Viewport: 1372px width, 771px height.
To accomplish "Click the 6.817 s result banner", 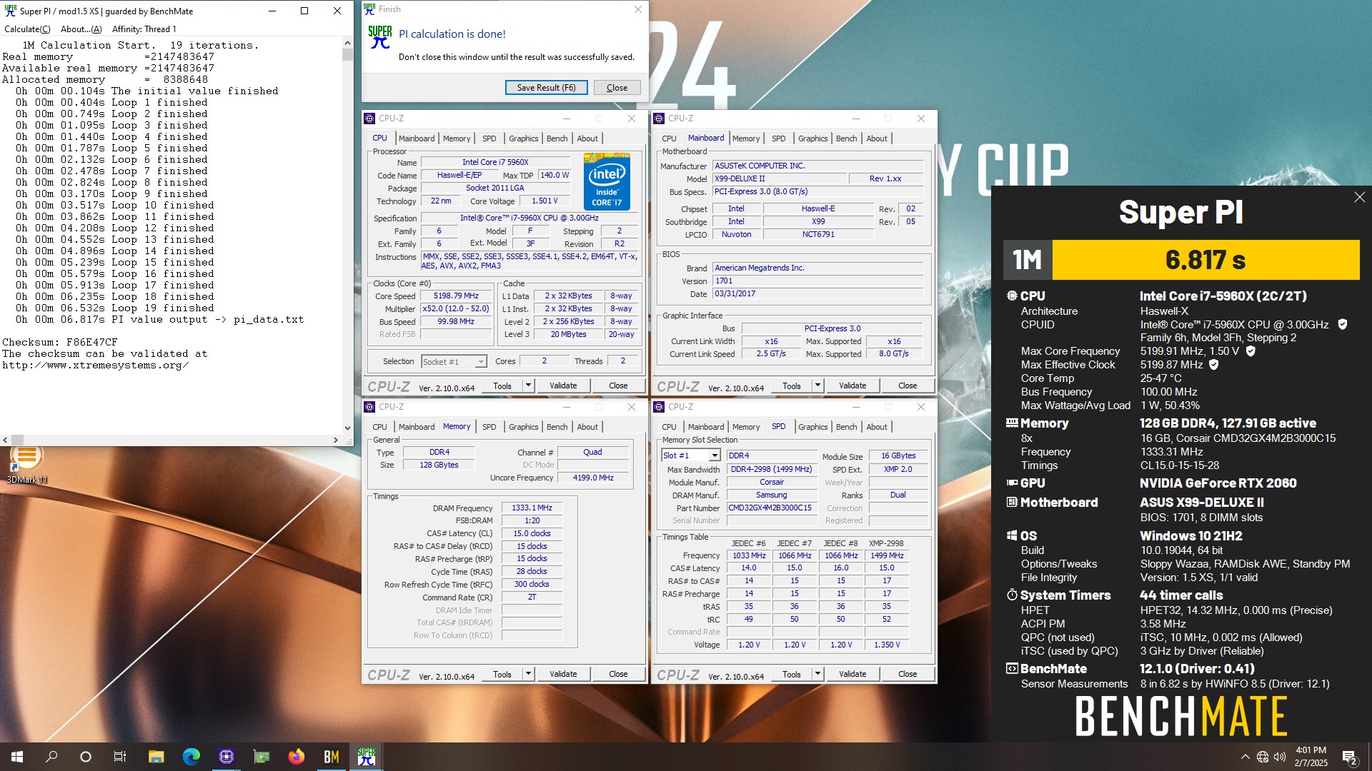I will (1206, 260).
